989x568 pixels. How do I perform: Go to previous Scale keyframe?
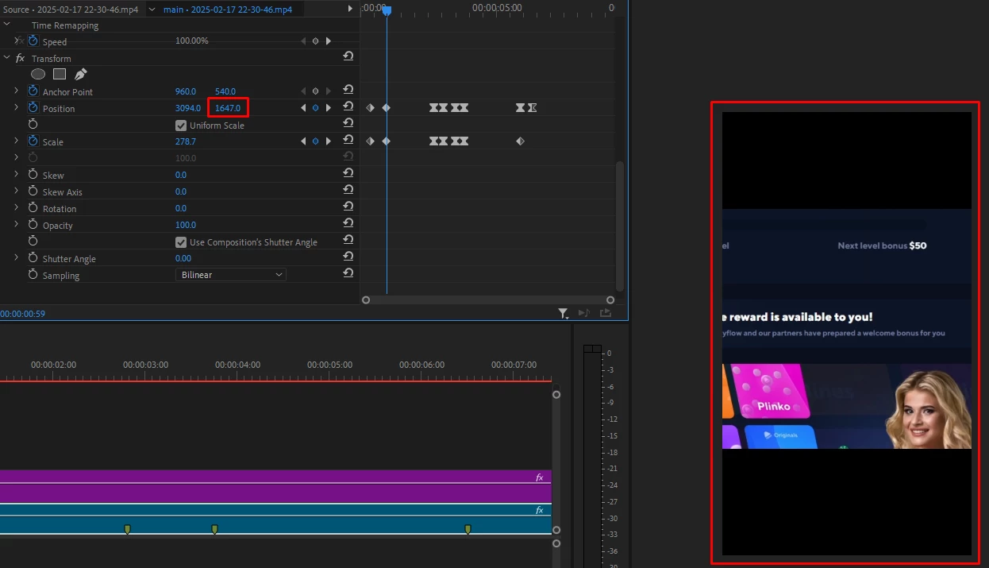click(x=302, y=141)
